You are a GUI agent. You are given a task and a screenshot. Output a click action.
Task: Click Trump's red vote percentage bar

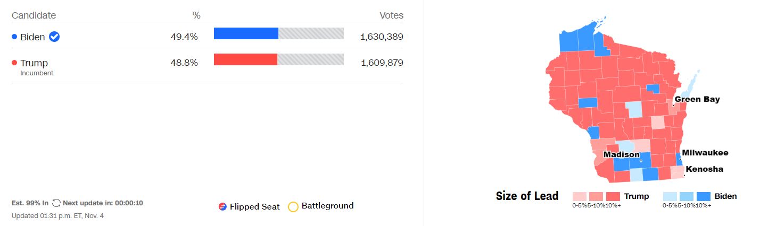(x=245, y=59)
